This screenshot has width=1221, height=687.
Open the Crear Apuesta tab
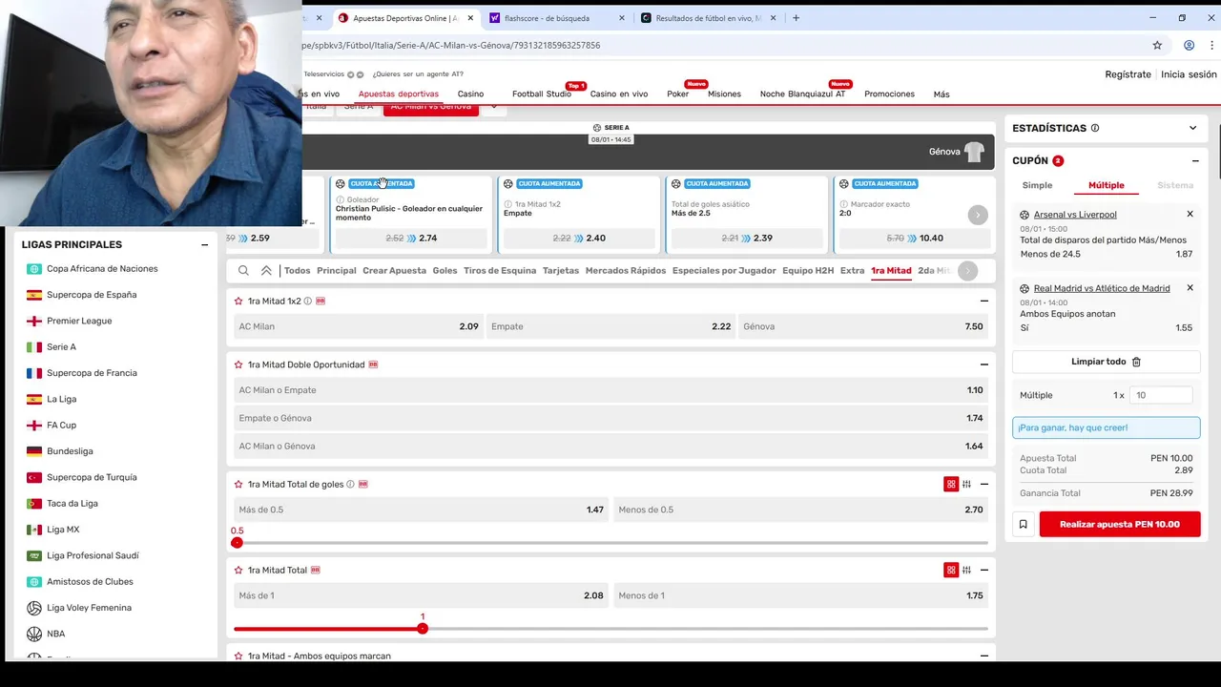pos(394,271)
